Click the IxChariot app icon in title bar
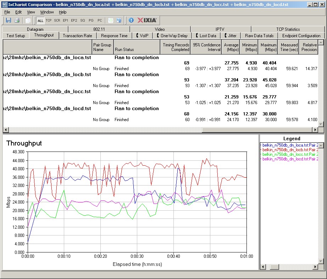Screen dimensions: 327x279 click(5, 4)
